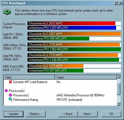The width and height of the screenshot is (124, 120).
Task: Click the 'Intel P4 1.5GHz, 256kB, i850' label
Action: coord(13,36)
